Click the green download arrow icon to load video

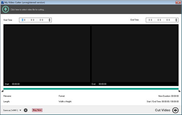(x=5, y=9)
